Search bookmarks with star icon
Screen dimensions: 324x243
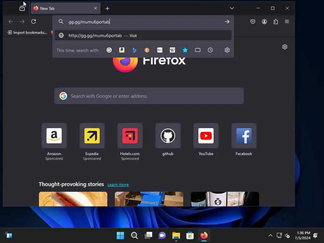tap(185, 50)
